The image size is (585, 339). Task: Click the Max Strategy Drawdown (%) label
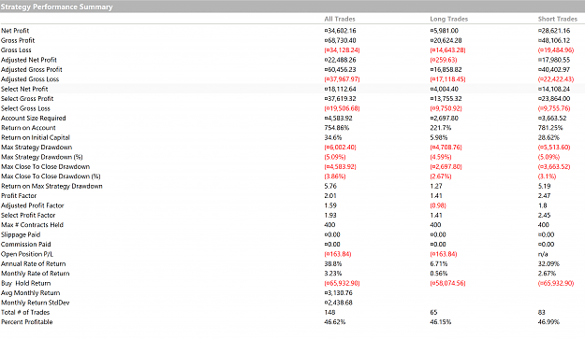click(x=42, y=157)
